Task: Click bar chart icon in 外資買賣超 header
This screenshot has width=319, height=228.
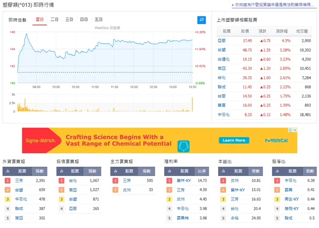Action: click(x=8, y=171)
